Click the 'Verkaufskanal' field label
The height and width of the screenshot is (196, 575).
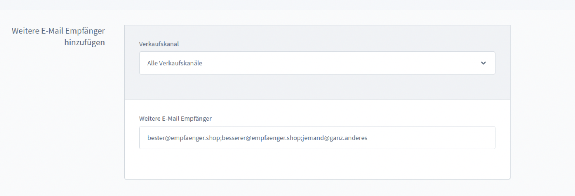click(159, 44)
